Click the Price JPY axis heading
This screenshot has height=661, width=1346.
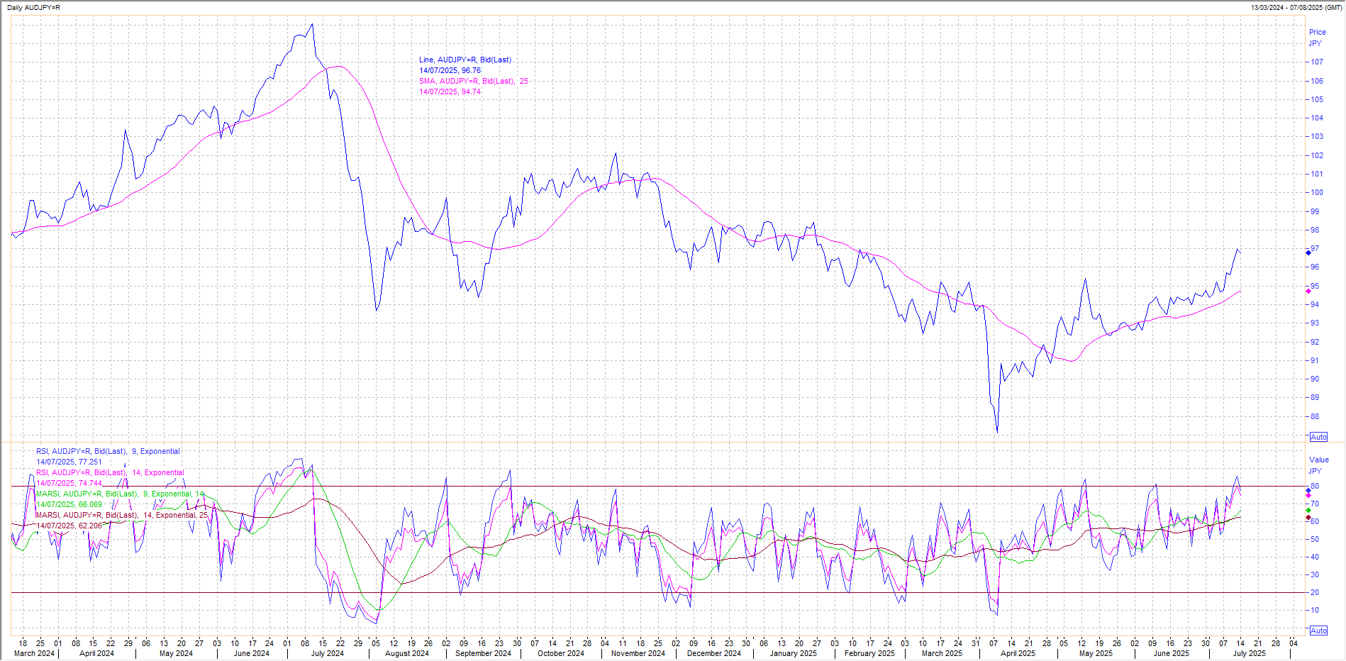coord(1317,38)
